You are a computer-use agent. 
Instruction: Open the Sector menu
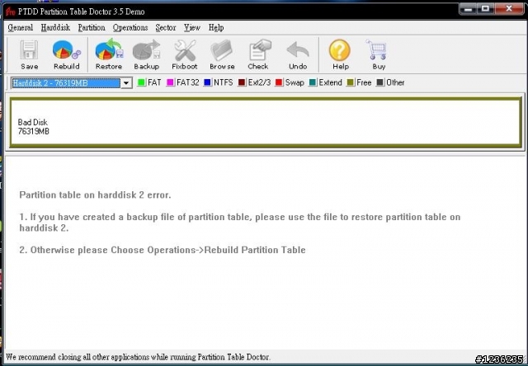coord(166,27)
